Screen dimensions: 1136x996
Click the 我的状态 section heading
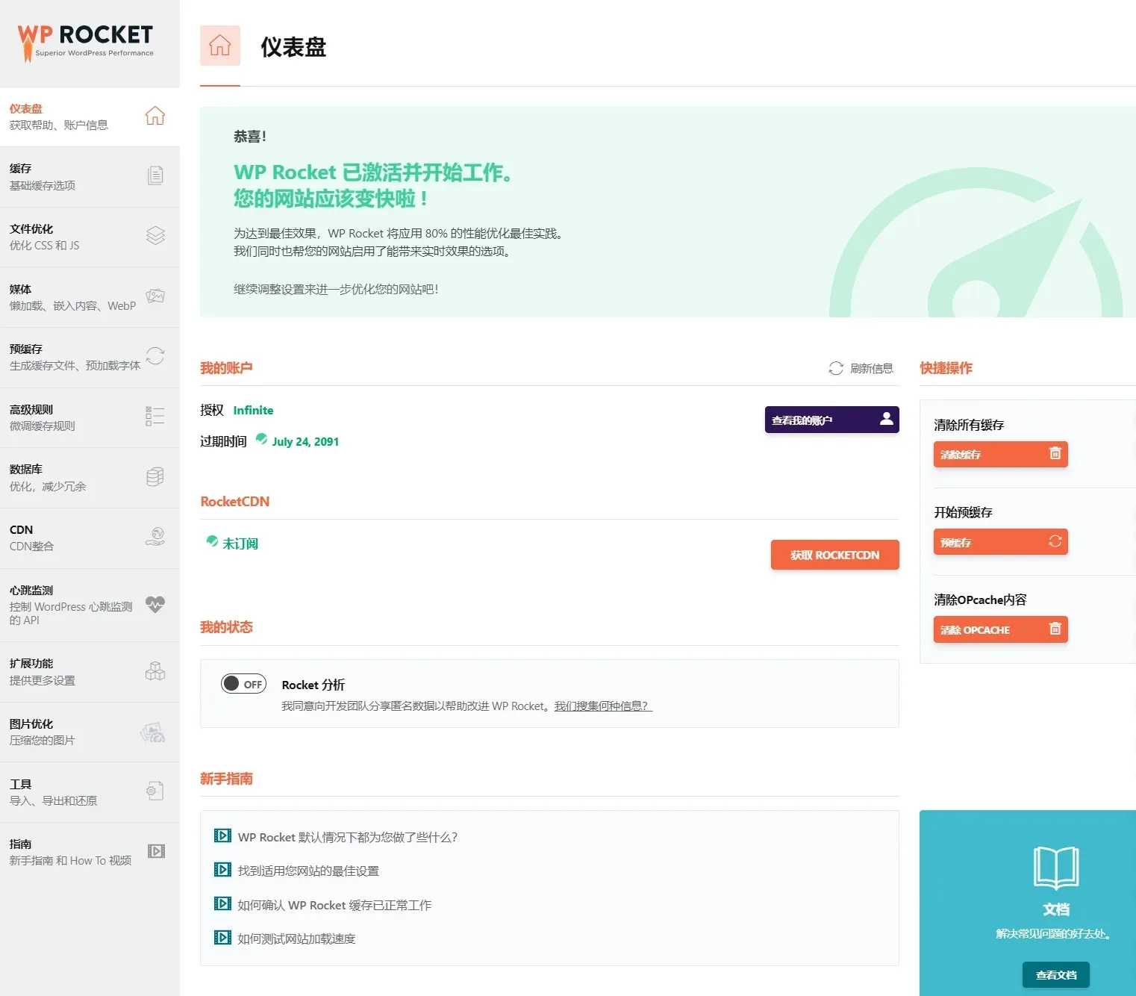coord(226,627)
